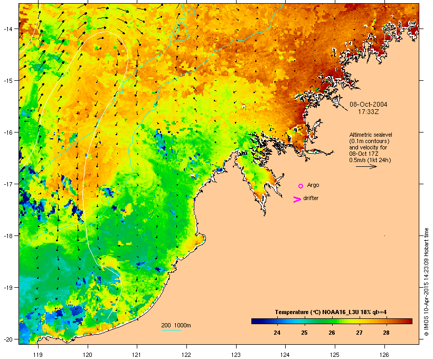Click the longitude label 121

137,355
